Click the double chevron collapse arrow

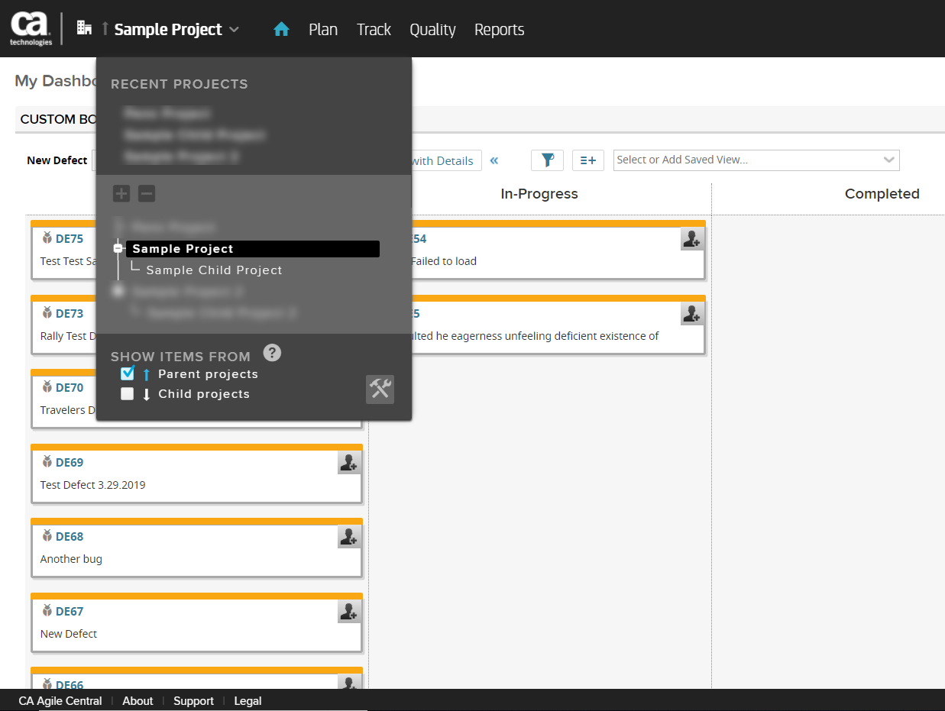(494, 160)
